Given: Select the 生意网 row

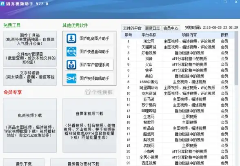Looking at the screenshot, I should coord(178,117).
